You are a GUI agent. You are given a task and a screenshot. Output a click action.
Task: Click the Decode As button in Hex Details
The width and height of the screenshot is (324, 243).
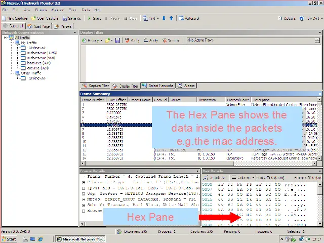214,178
